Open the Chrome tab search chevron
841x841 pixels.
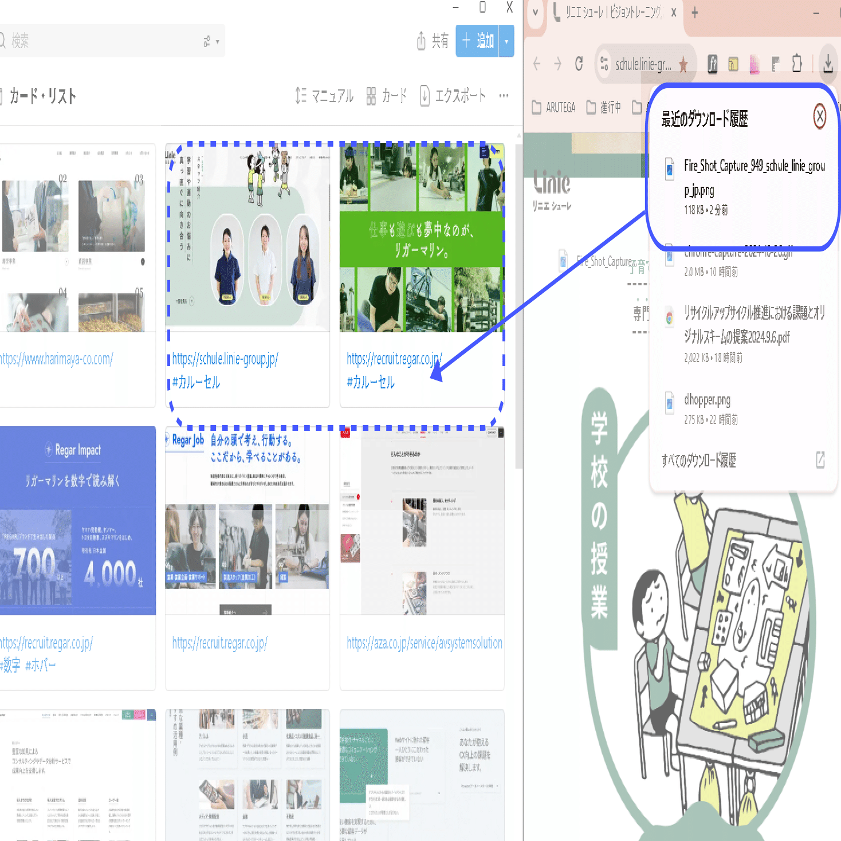(535, 12)
